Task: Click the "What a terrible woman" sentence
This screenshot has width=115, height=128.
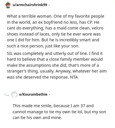Action: click(x=30, y=16)
